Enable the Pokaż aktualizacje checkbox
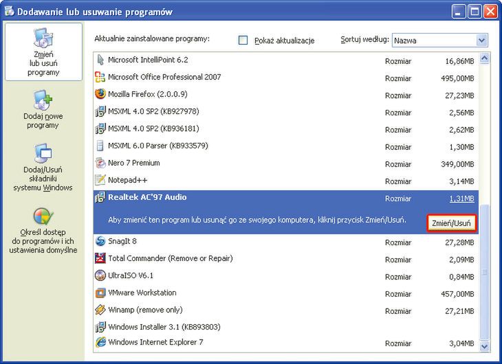 [243, 41]
